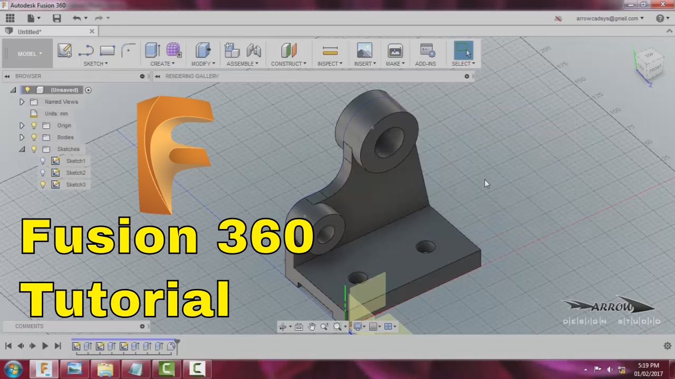Click the Redo arrow
Viewport: 675px width, 379px height.
[99, 18]
